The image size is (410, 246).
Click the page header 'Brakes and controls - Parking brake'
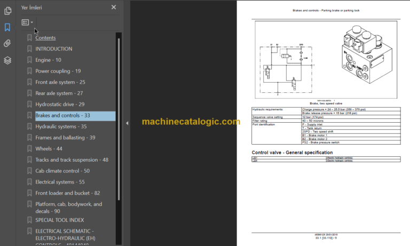pyautogui.click(x=326, y=11)
